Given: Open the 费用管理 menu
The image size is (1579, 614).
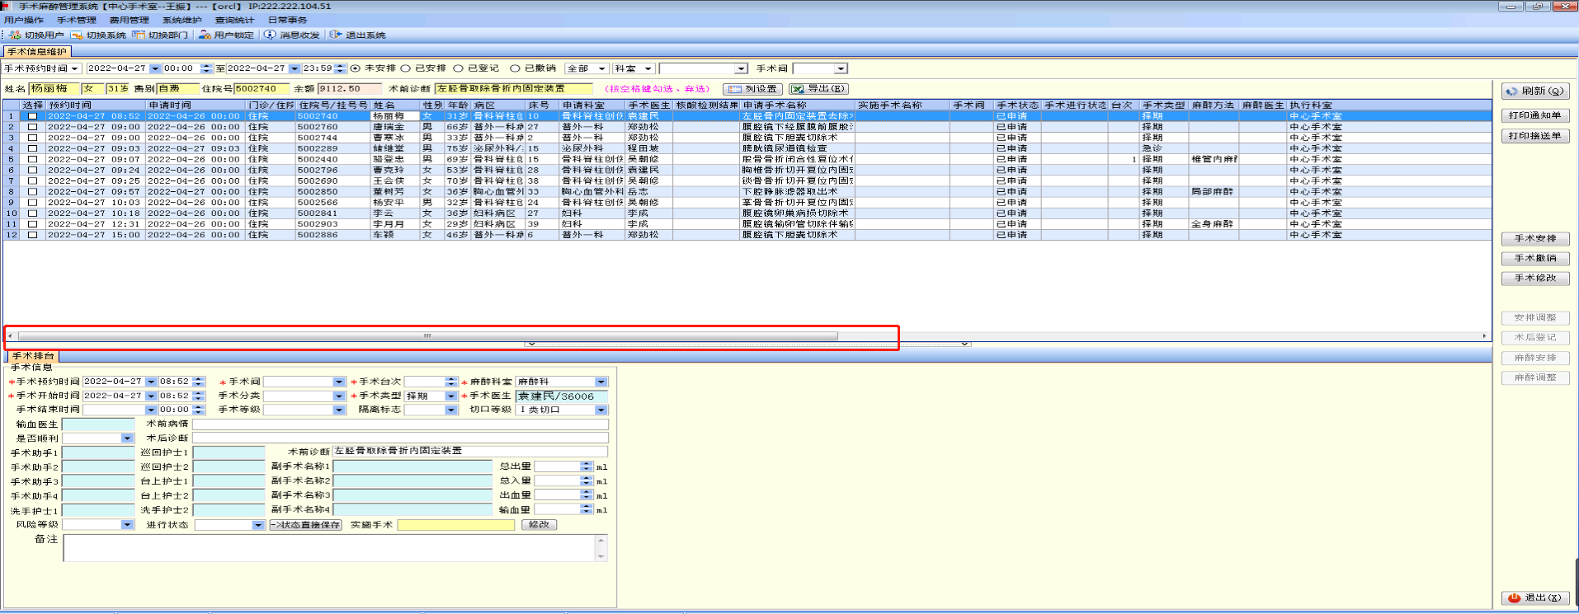Looking at the screenshot, I should coord(130,20).
